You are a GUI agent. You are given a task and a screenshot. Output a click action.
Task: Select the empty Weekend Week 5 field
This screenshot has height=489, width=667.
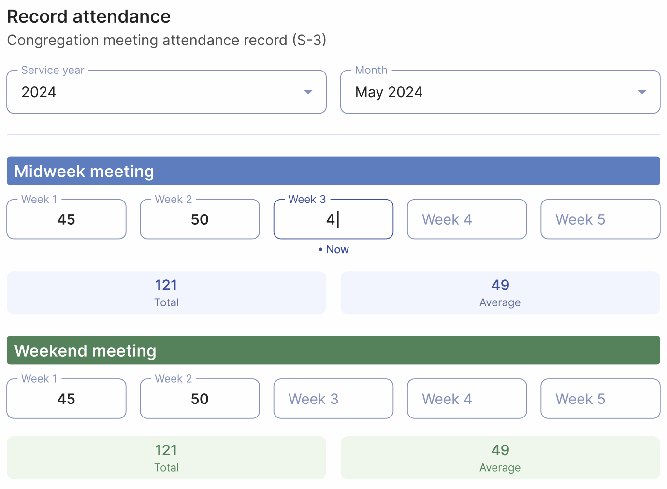coord(600,399)
